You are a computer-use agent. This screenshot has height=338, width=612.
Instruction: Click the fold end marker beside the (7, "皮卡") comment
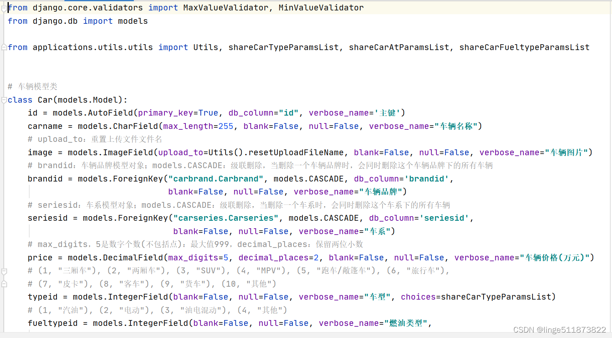point(4,284)
